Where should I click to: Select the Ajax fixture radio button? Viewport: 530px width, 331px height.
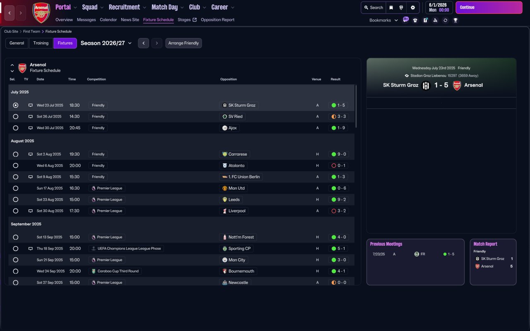click(x=16, y=128)
